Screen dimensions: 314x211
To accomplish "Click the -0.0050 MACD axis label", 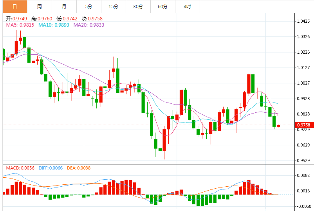I will coord(303,206).
